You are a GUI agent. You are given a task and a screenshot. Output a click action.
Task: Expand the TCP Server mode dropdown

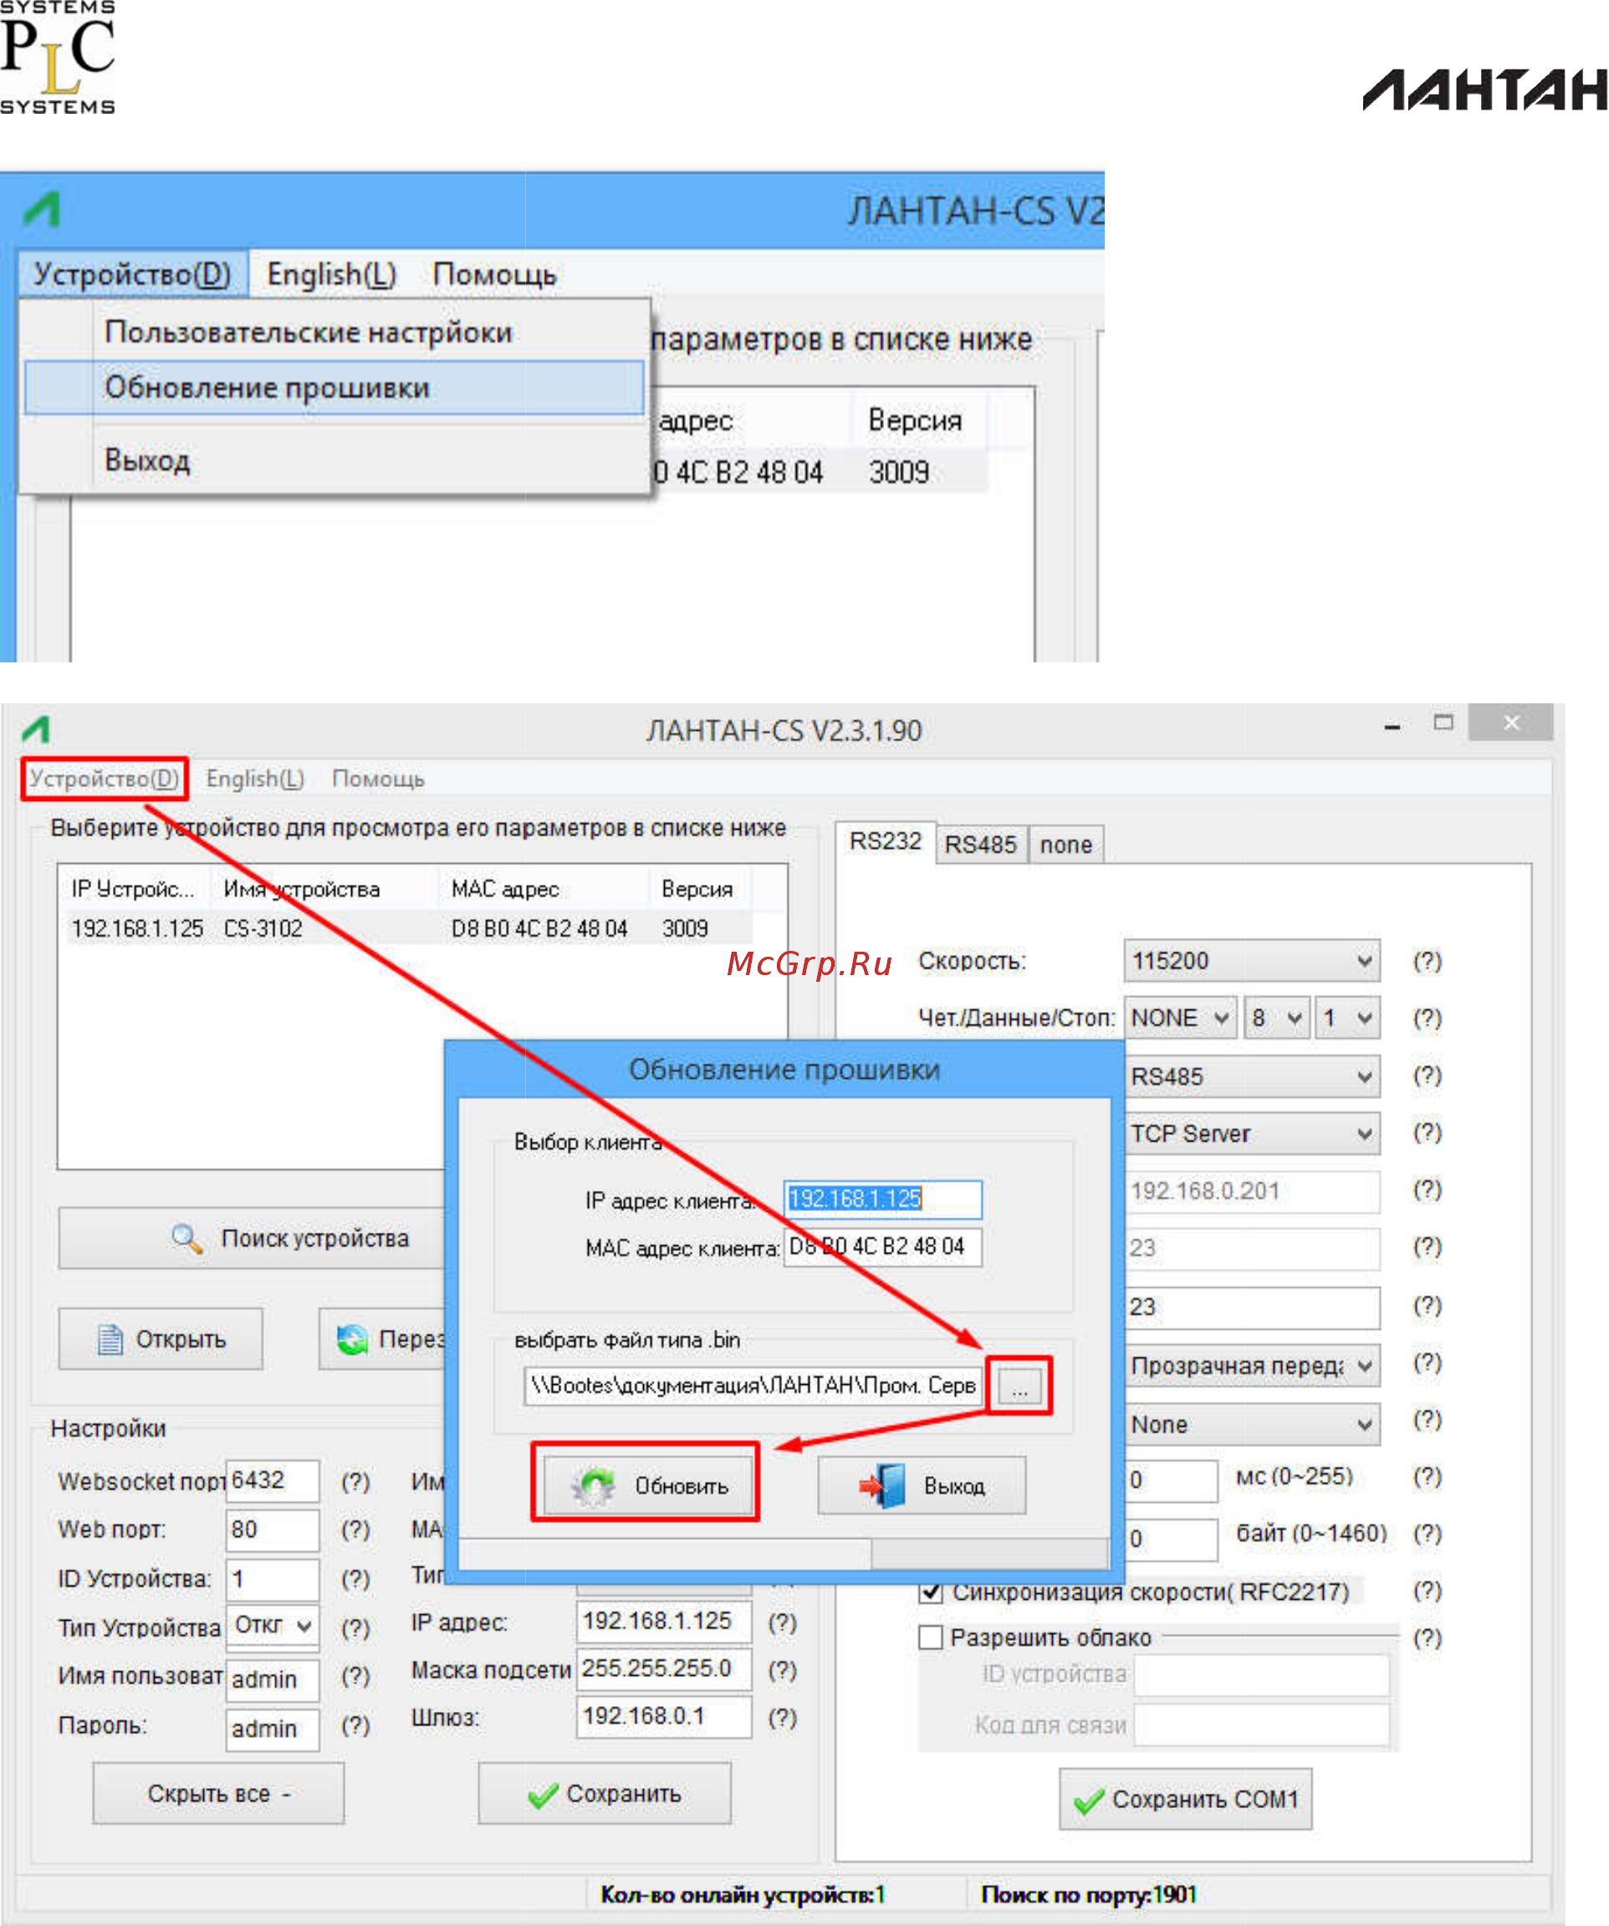point(1252,1135)
